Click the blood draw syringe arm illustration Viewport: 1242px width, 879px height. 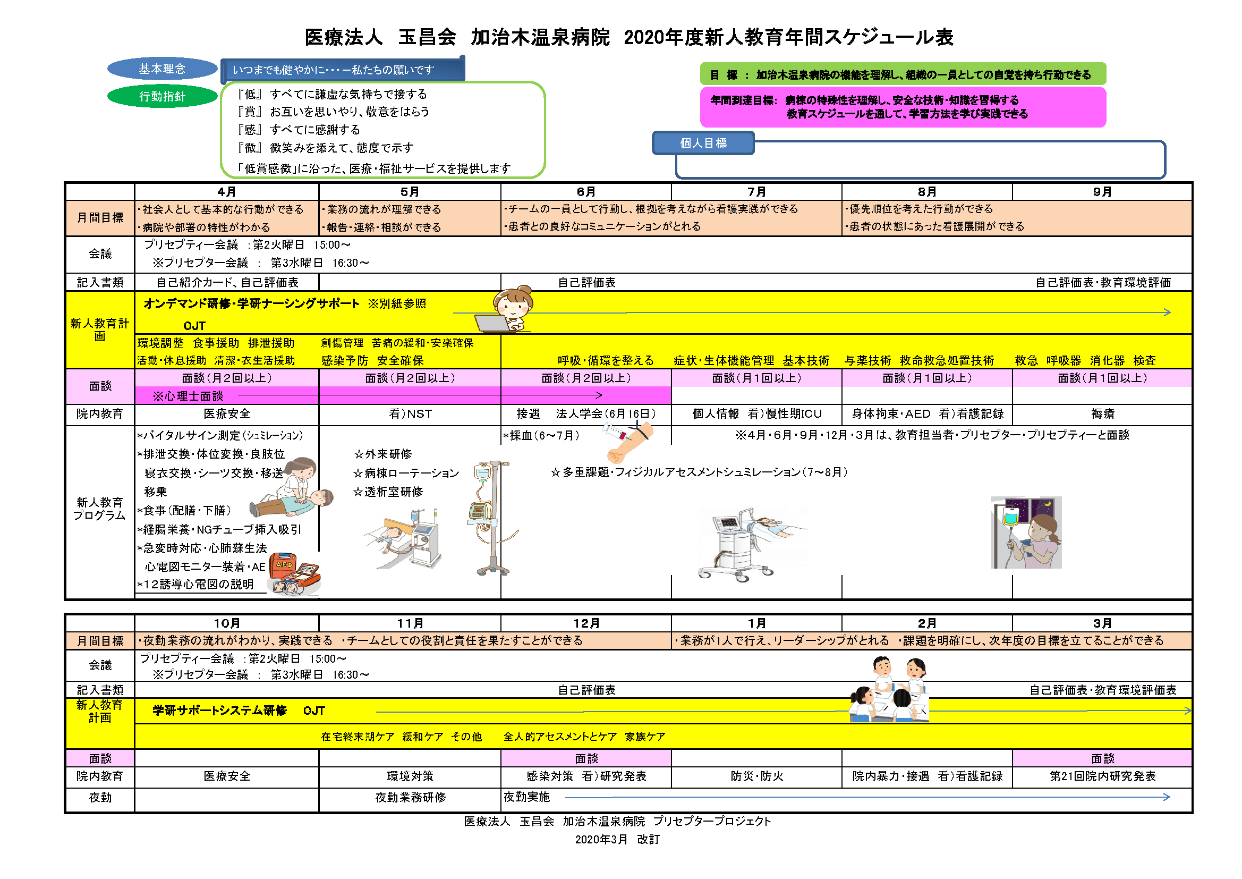click(628, 442)
